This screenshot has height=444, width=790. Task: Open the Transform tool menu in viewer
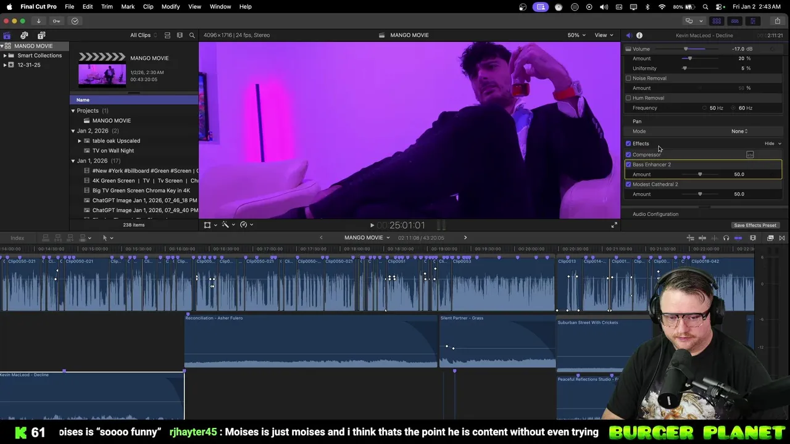[210, 225]
